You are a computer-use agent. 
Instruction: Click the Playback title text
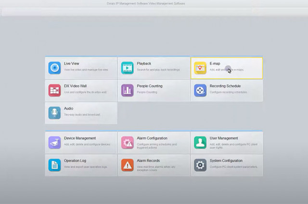point(144,63)
